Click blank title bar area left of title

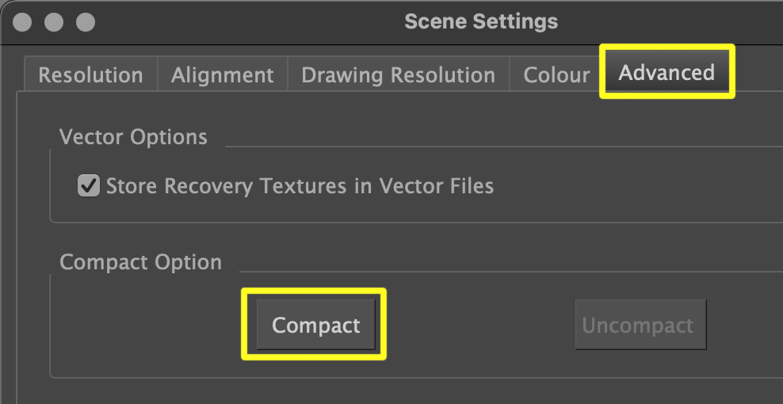tap(238, 21)
